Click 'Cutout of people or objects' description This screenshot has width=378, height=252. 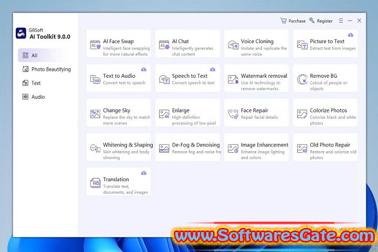[x=329, y=86]
